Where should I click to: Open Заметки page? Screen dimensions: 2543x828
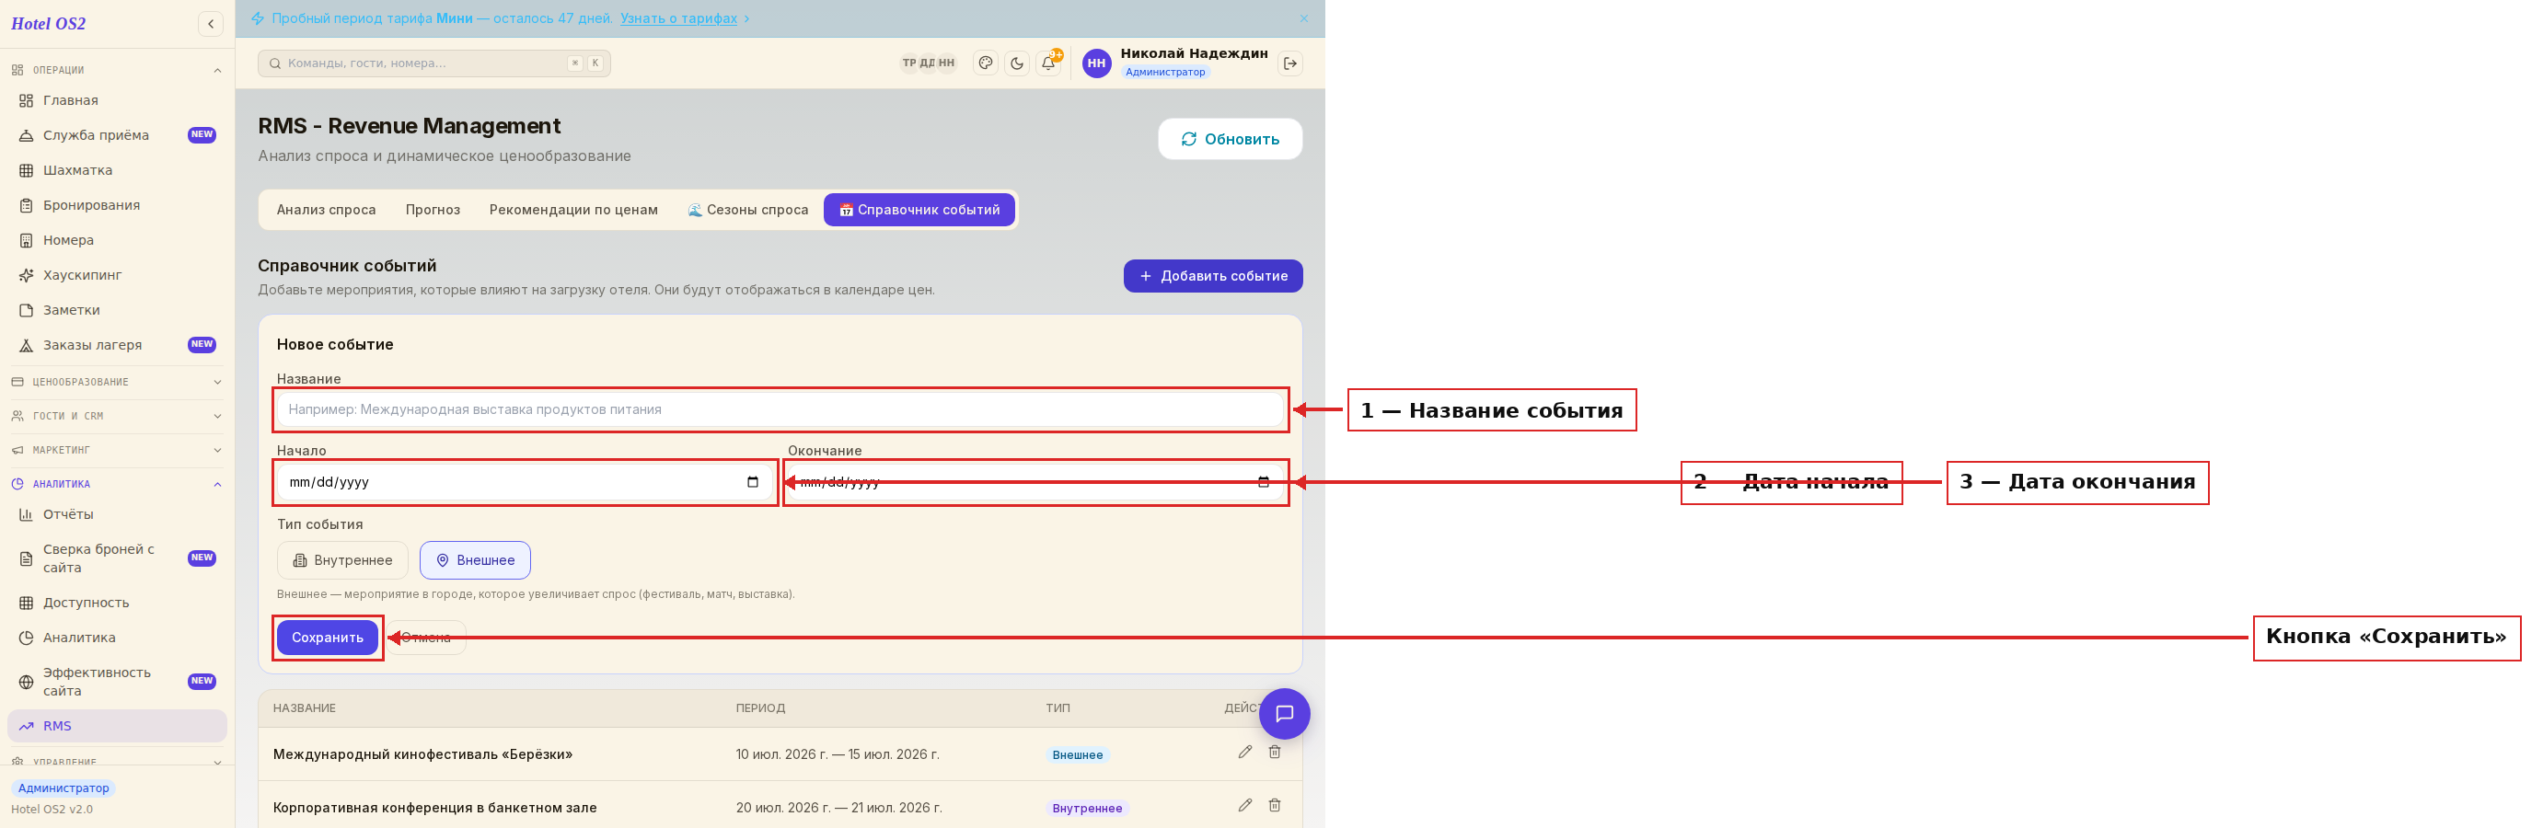tap(118, 310)
